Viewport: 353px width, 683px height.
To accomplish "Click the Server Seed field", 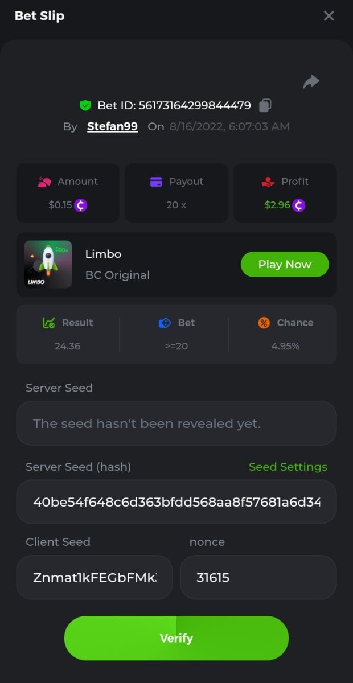I will [176, 423].
